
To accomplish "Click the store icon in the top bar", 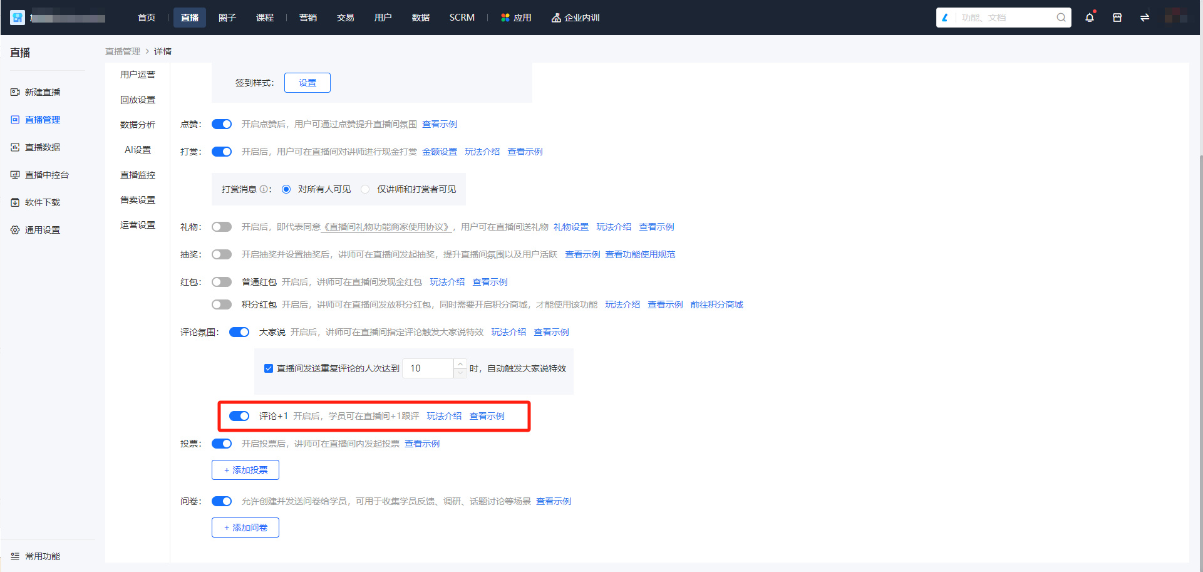I will 1117,18.
